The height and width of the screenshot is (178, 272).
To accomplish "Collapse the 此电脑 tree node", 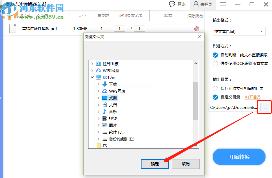I will (92, 77).
